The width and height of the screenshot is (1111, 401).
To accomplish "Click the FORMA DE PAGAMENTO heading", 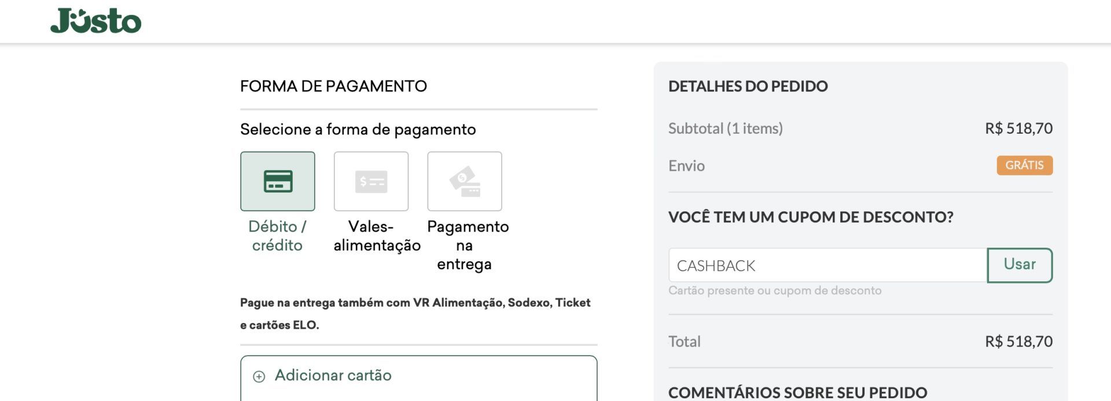I will point(333,86).
